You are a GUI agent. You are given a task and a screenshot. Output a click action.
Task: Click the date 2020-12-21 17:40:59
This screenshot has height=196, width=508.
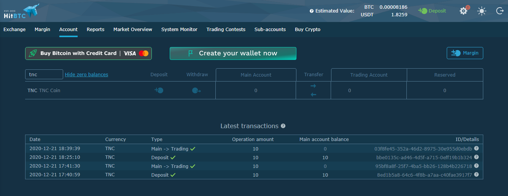click(55, 175)
